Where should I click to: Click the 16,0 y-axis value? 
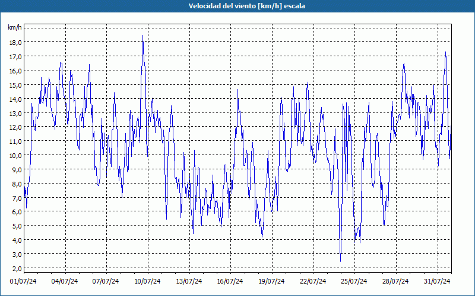tap(15, 71)
